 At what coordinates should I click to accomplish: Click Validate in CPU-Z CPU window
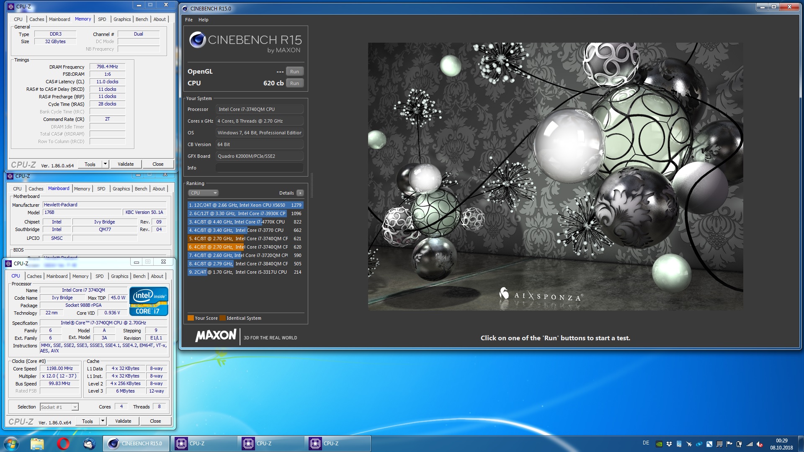123,421
